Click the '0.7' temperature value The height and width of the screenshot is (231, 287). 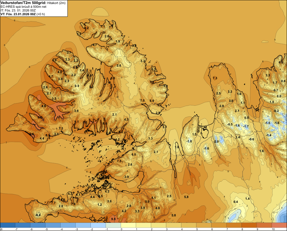coord(276,90)
